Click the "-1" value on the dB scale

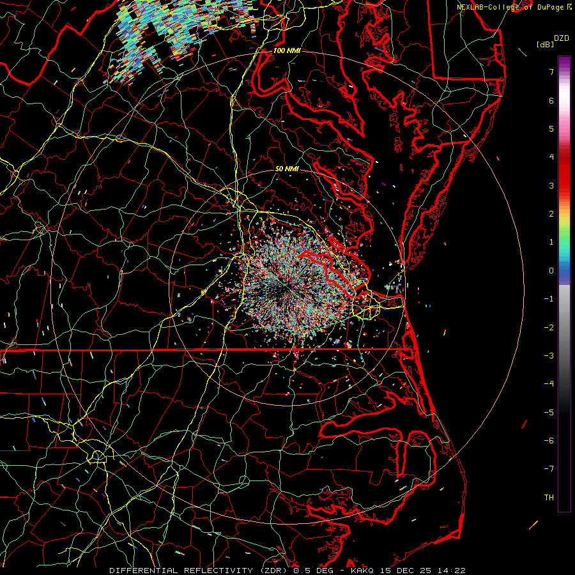tap(549, 299)
